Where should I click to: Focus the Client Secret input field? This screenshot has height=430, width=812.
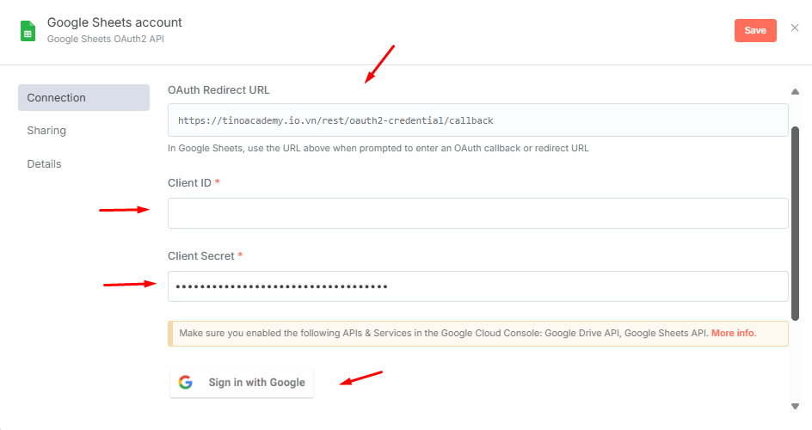tap(477, 286)
